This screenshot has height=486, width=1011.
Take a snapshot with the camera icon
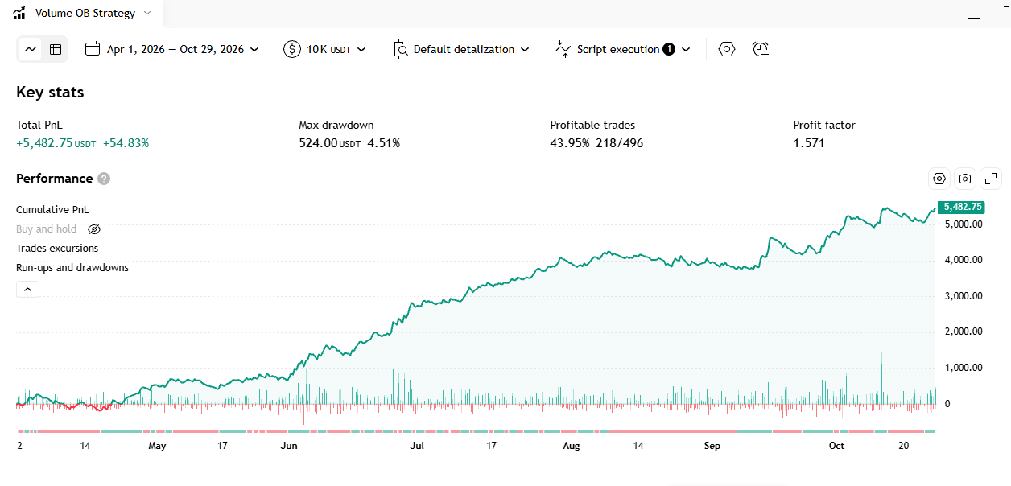965,179
